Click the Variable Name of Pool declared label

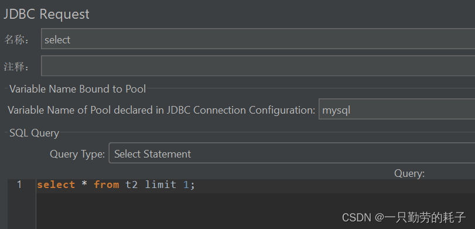pos(161,110)
